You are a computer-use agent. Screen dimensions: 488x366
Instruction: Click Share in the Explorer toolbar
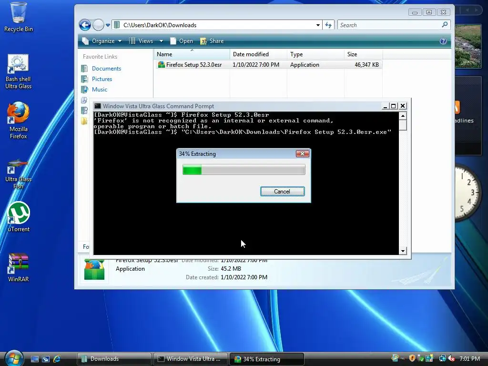tap(212, 41)
